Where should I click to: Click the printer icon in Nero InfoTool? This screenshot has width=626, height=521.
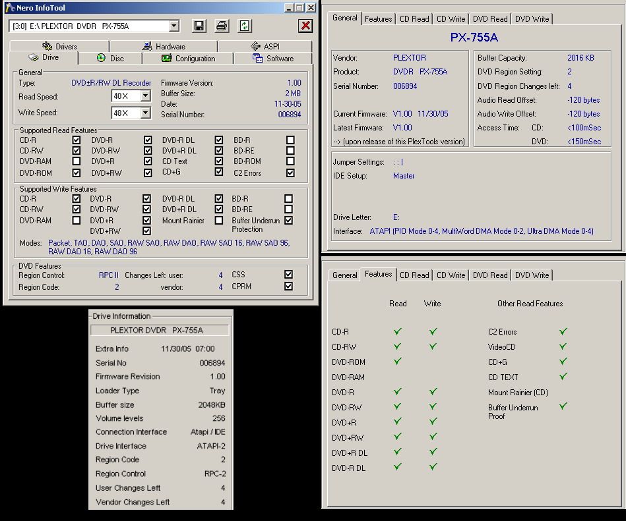coord(222,26)
